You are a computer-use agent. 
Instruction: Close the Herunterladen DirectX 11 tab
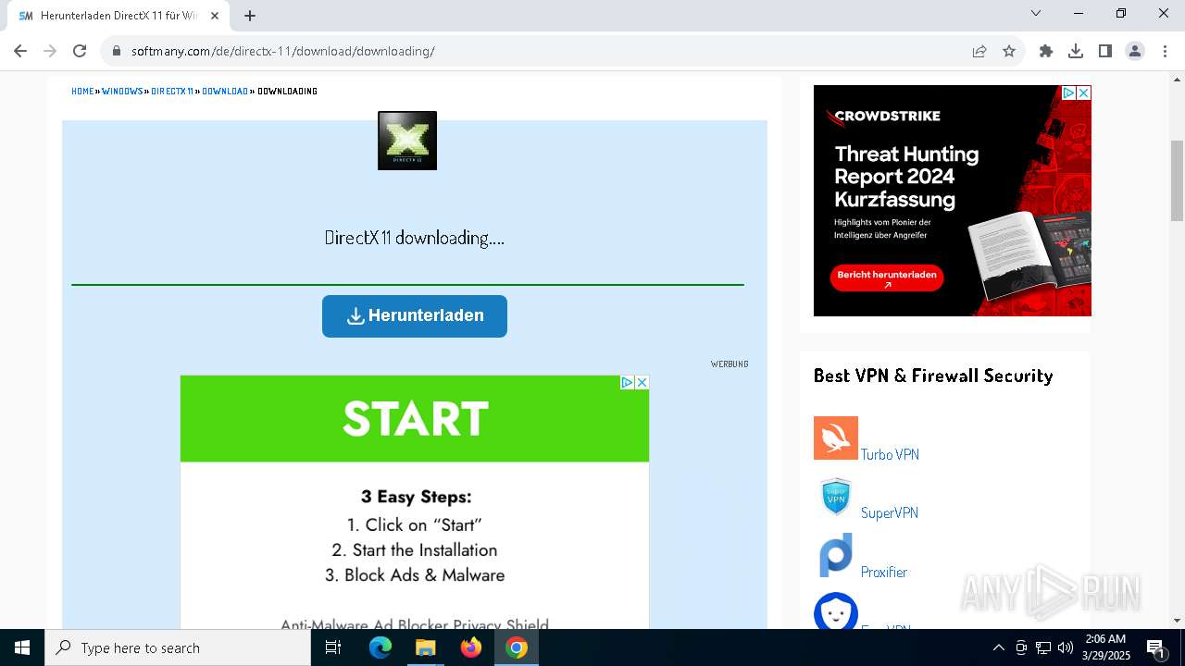pyautogui.click(x=215, y=16)
